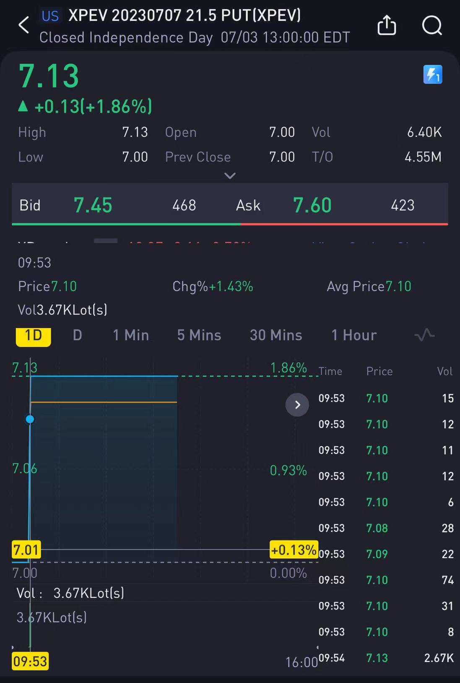The height and width of the screenshot is (683, 460).
Task: Tap the search magnifier icon
Action: click(x=431, y=25)
